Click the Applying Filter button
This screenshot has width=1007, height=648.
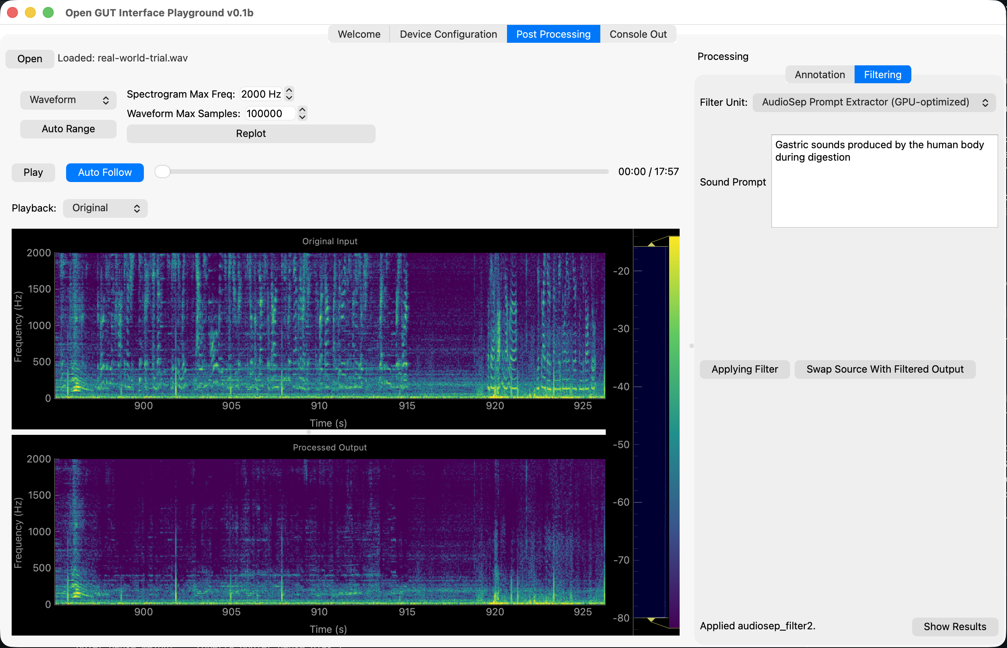click(744, 369)
